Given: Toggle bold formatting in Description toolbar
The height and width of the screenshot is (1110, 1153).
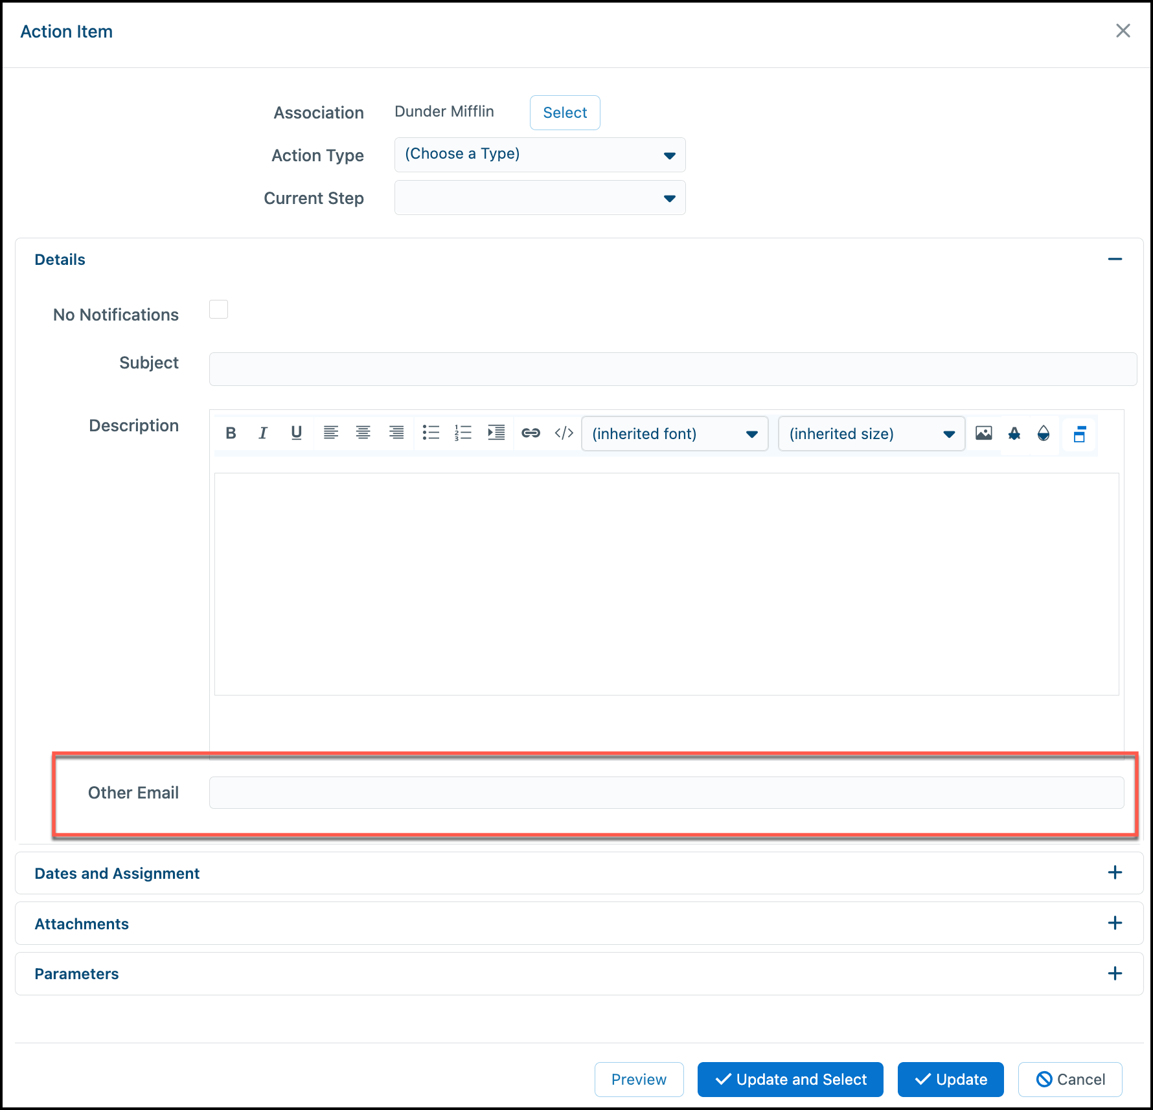Looking at the screenshot, I should pyautogui.click(x=231, y=433).
